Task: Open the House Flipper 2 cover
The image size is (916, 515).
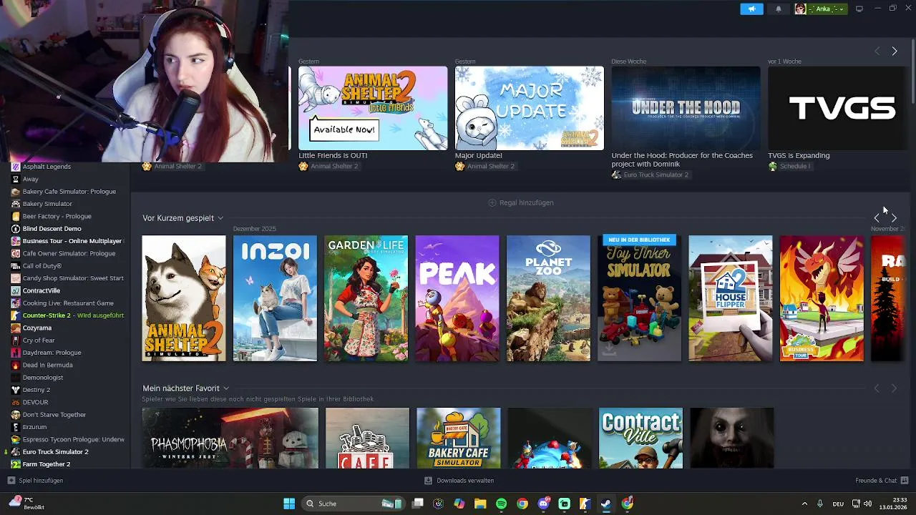Action: (731, 298)
